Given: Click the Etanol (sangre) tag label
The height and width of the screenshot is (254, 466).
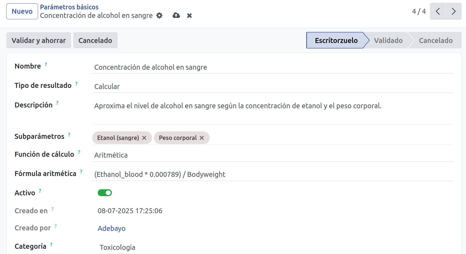Looking at the screenshot, I should click(x=118, y=138).
